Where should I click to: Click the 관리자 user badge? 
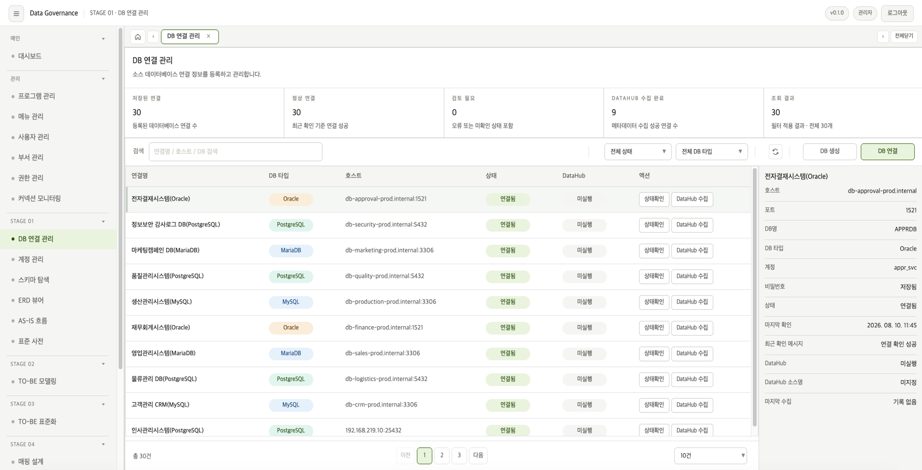(865, 13)
